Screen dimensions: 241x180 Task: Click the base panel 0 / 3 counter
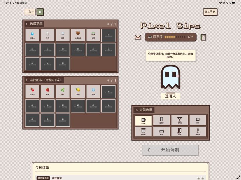tap(112, 24)
